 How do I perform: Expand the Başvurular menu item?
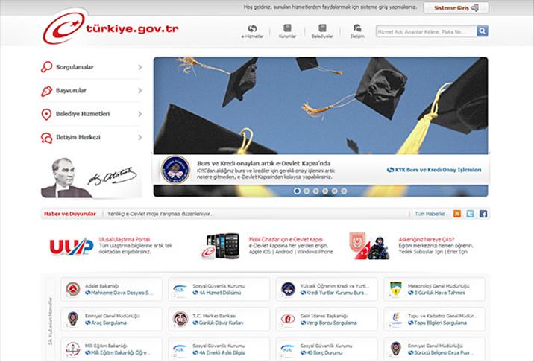[x=91, y=91]
